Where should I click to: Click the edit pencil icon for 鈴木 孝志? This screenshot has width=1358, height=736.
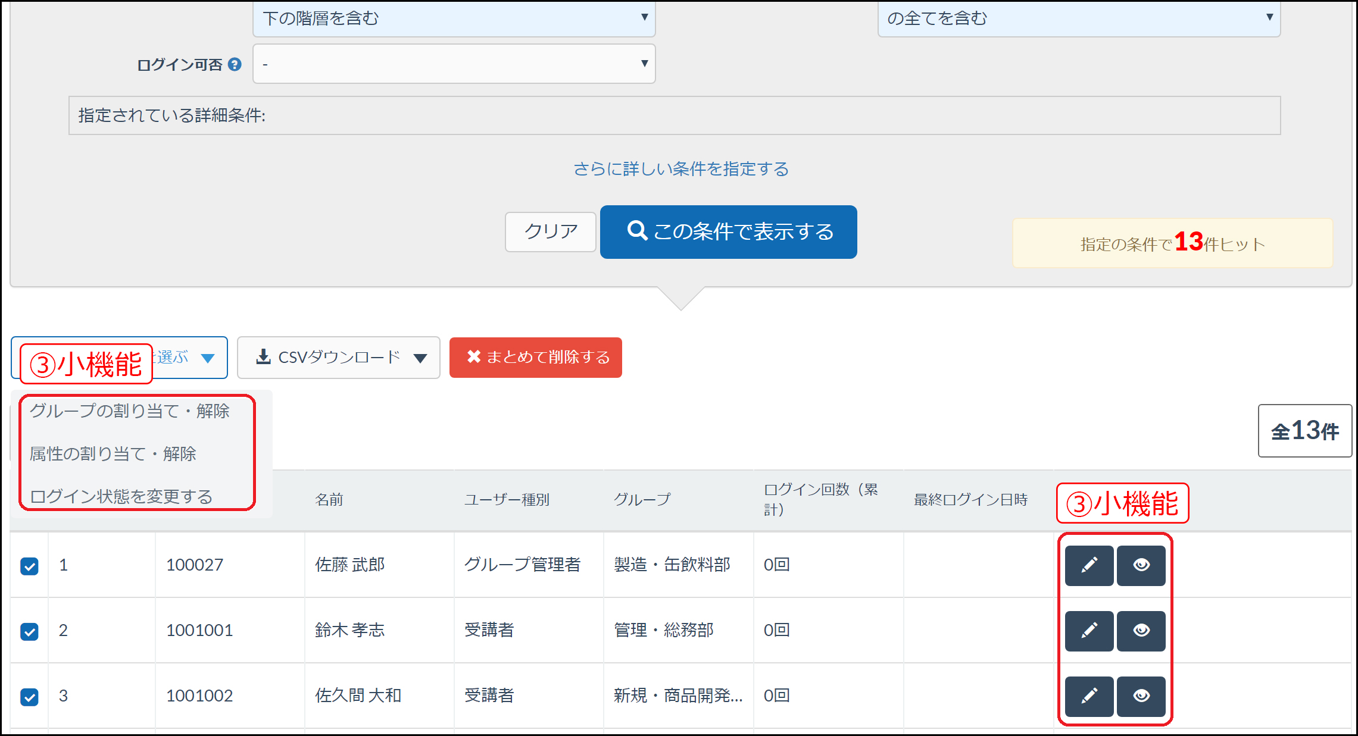coord(1089,631)
